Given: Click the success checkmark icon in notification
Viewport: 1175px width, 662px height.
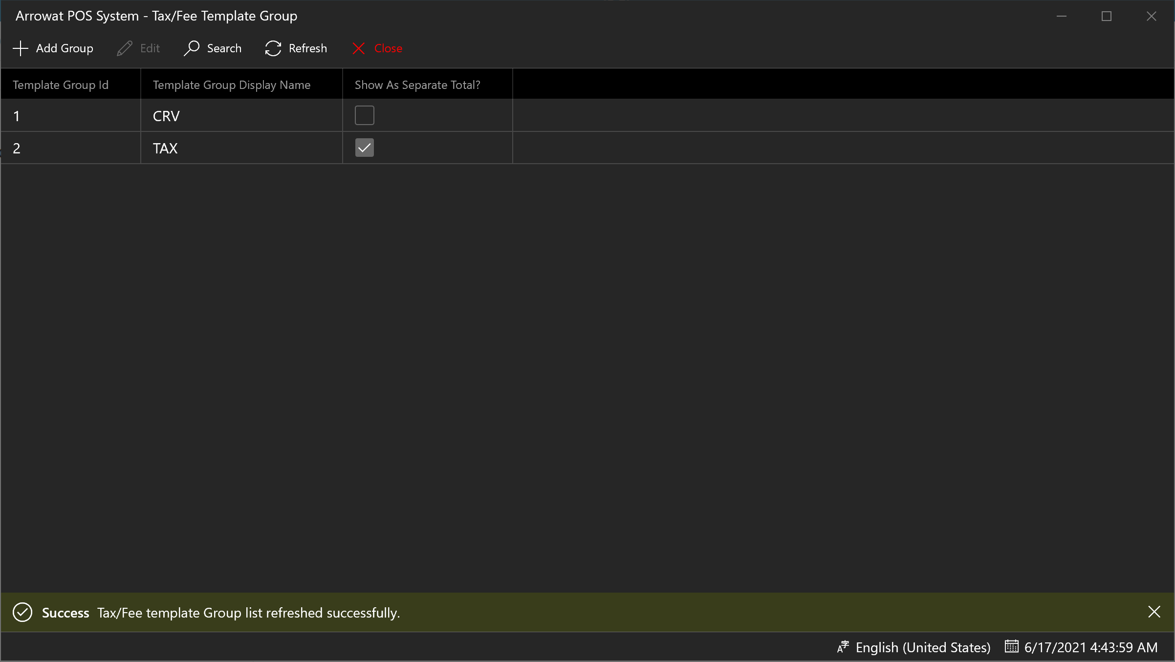Looking at the screenshot, I should click(22, 612).
